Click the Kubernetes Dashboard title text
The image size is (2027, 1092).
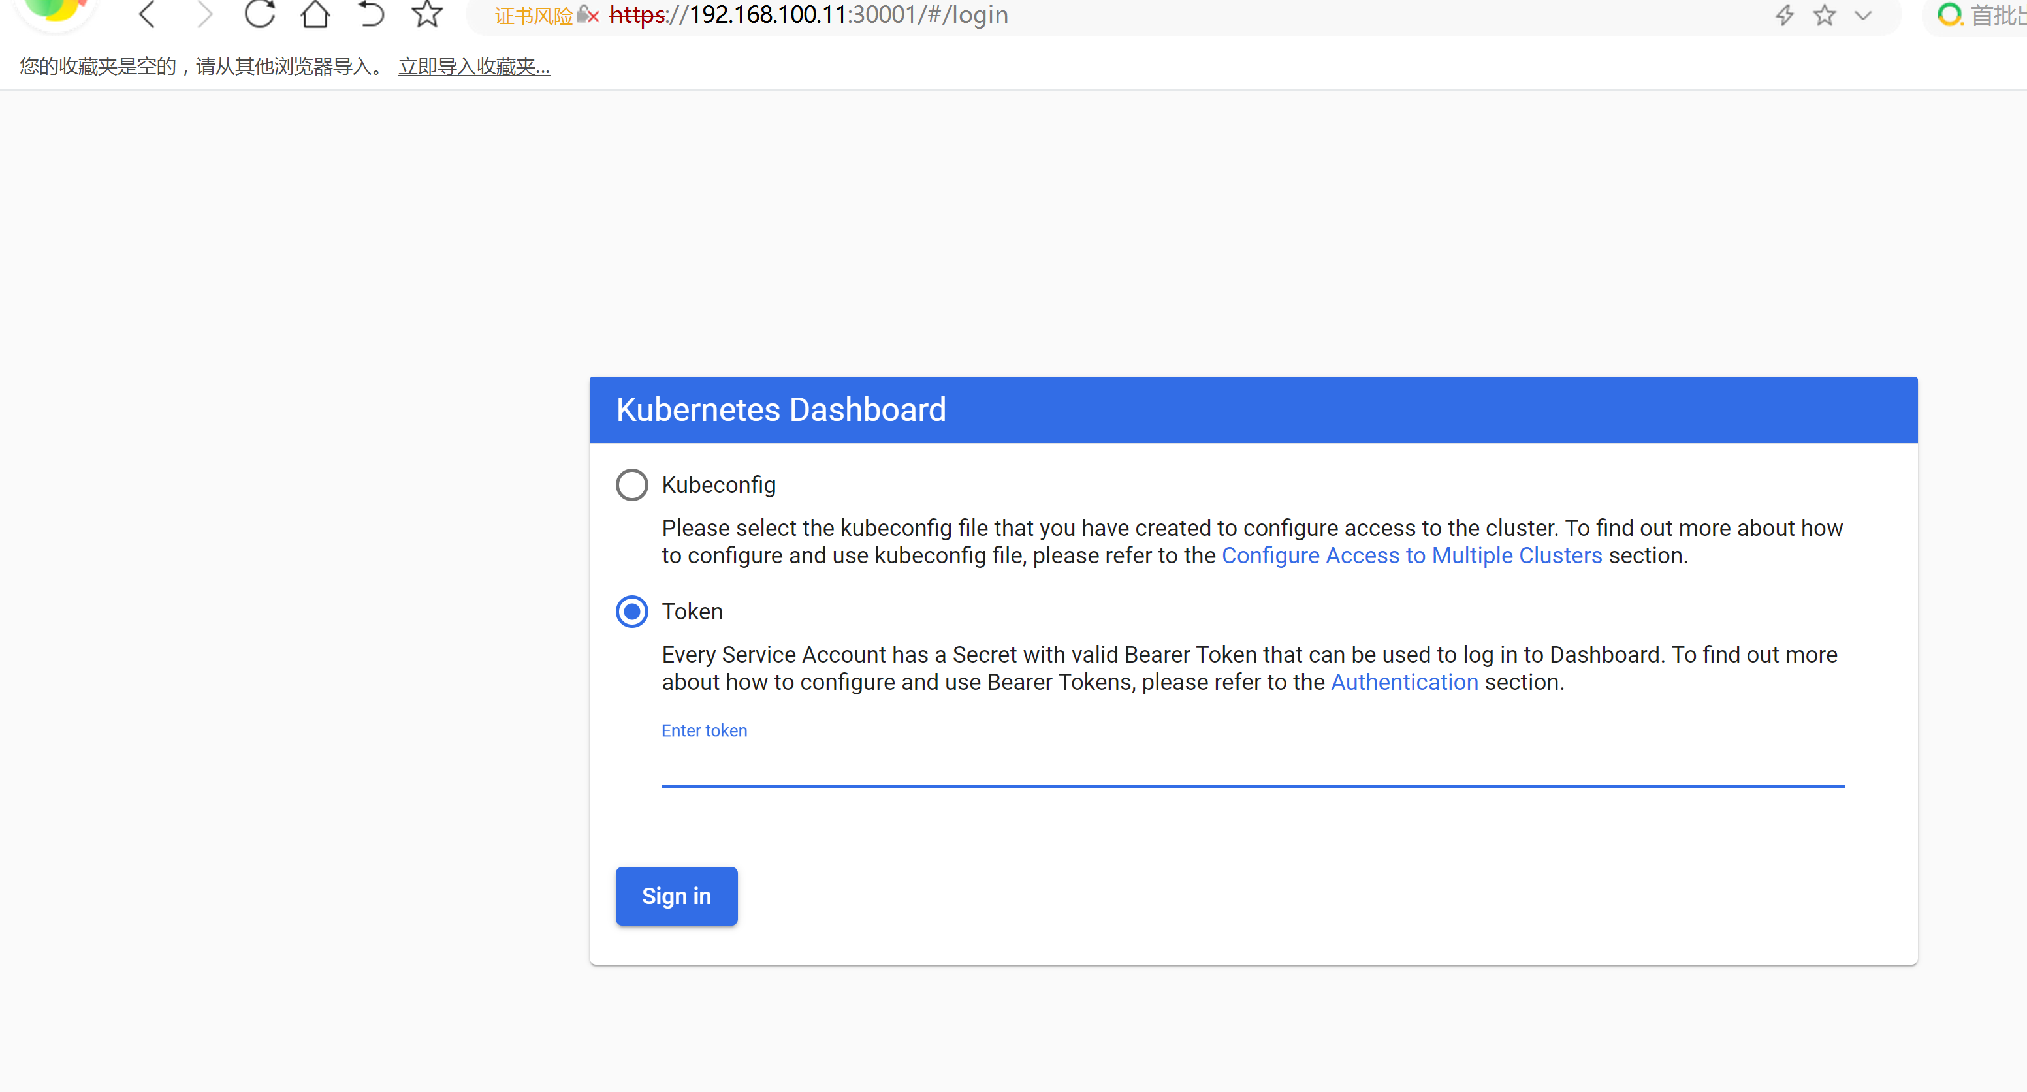[780, 410]
